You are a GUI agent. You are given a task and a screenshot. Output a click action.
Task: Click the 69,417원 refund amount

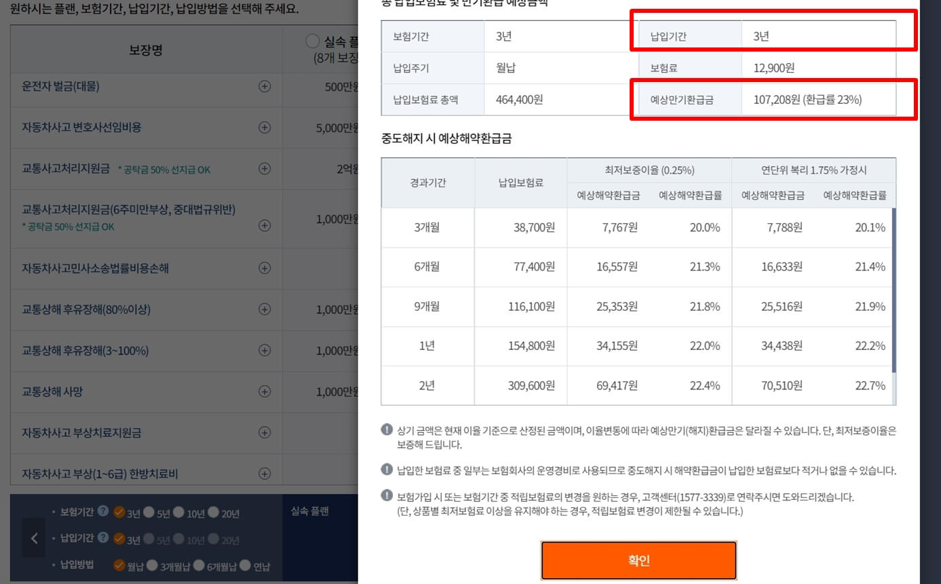[617, 385]
